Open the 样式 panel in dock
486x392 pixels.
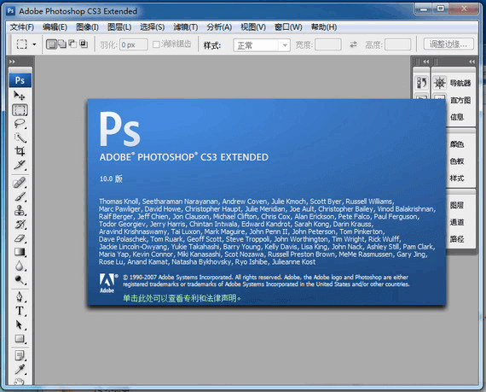pos(456,178)
